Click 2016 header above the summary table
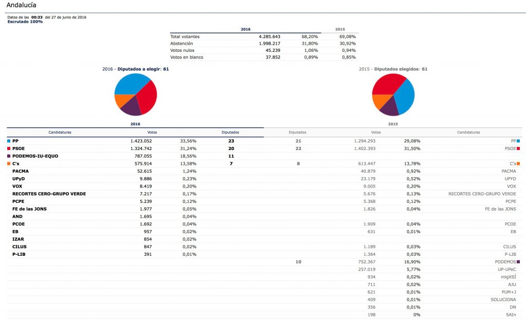The width and height of the screenshot is (526, 321). (246, 30)
